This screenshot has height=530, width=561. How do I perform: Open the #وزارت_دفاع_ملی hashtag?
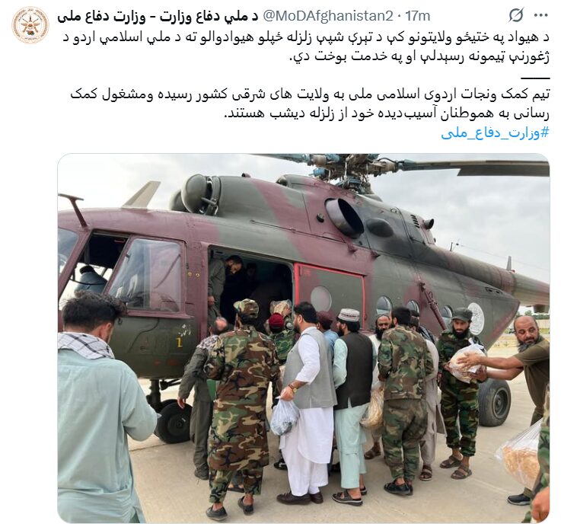[x=495, y=133]
